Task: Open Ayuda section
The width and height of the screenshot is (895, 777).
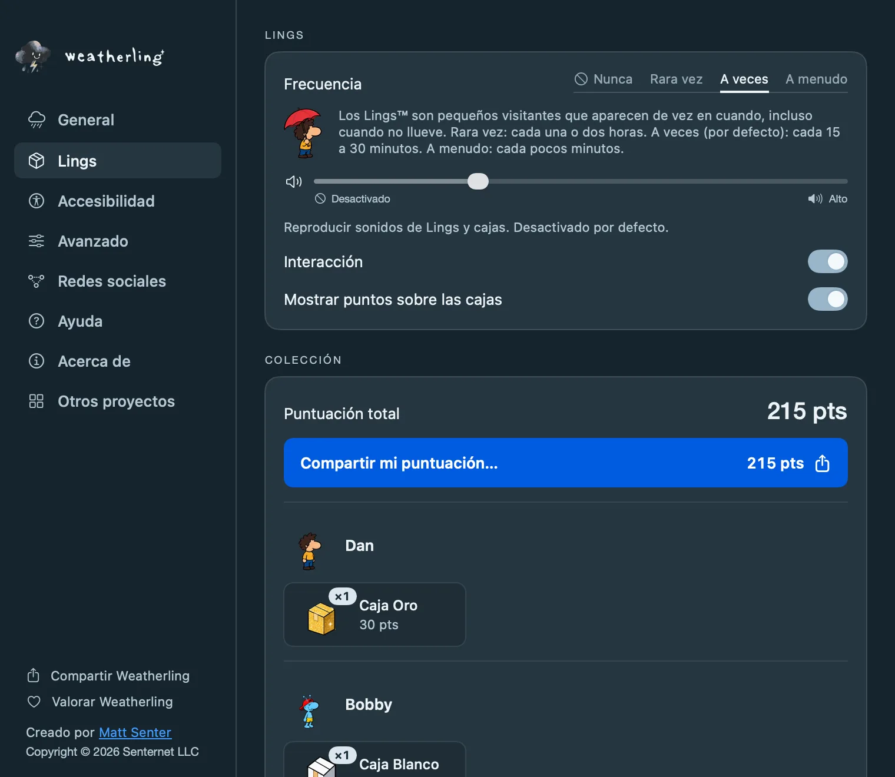Action: [118, 321]
